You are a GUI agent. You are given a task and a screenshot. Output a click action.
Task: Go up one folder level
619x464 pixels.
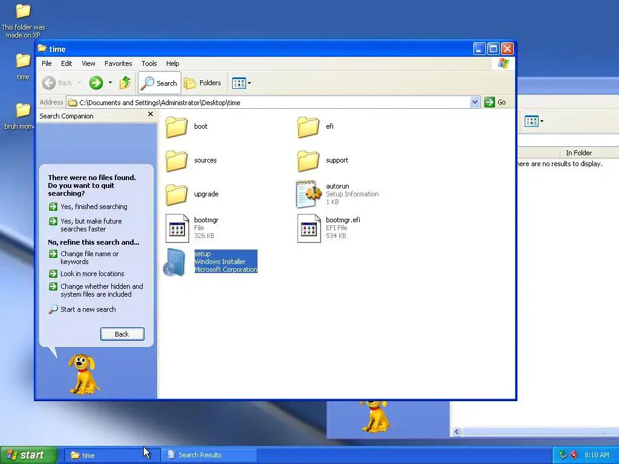coord(125,83)
